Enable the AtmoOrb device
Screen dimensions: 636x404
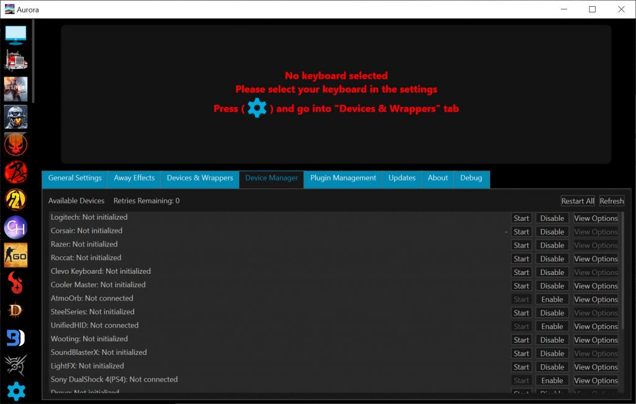(552, 300)
